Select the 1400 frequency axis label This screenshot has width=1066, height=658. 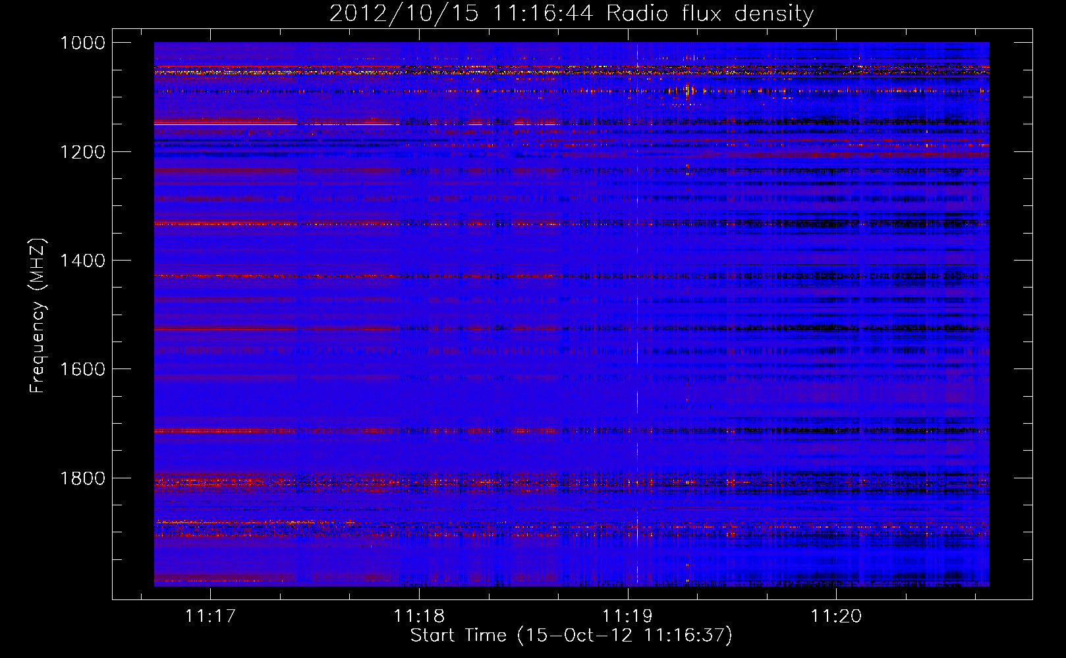pos(82,261)
